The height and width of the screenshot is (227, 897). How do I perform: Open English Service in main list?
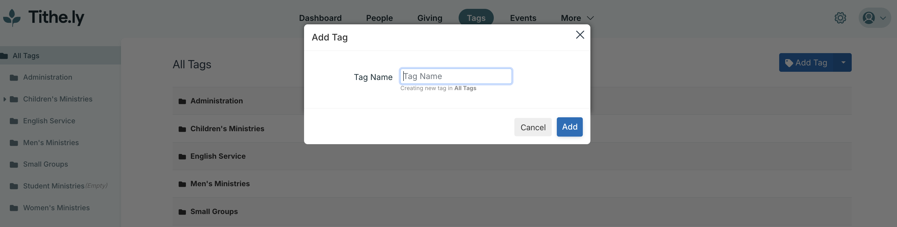coord(218,156)
